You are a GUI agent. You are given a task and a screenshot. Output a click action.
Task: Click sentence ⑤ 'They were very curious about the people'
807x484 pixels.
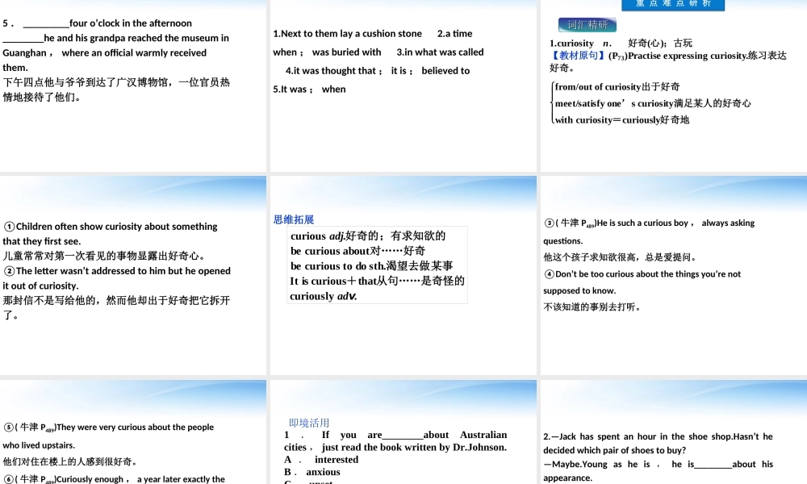click(108, 427)
